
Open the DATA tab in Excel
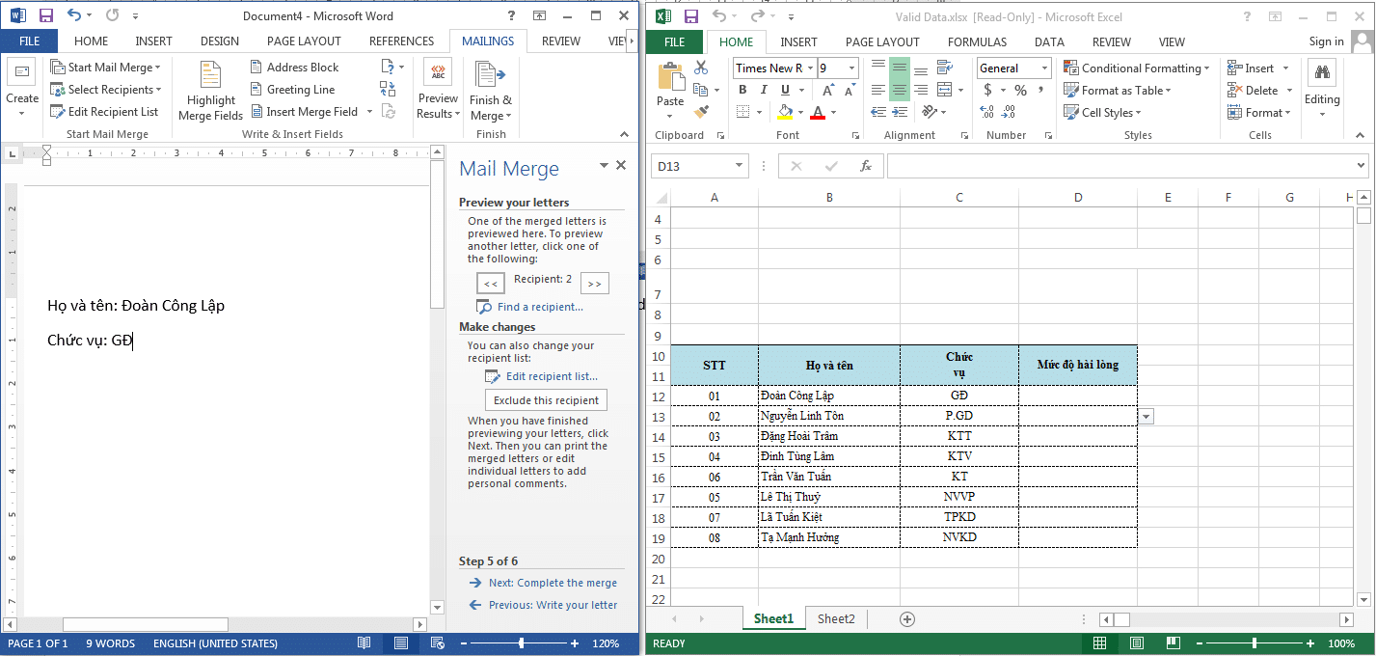click(x=1049, y=41)
